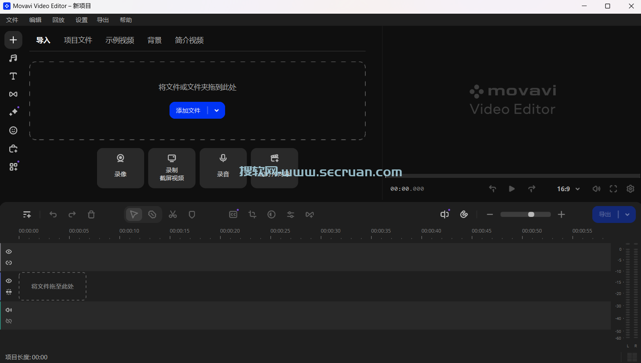This screenshot has height=363, width=641.
Task: Undo the last timeline action
Action: pos(53,214)
